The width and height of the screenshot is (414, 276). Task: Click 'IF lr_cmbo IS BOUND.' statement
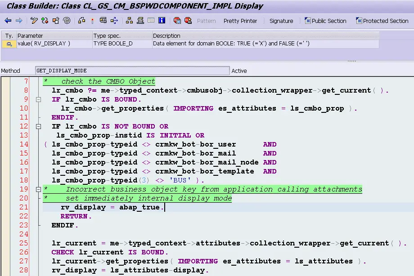(x=96, y=99)
